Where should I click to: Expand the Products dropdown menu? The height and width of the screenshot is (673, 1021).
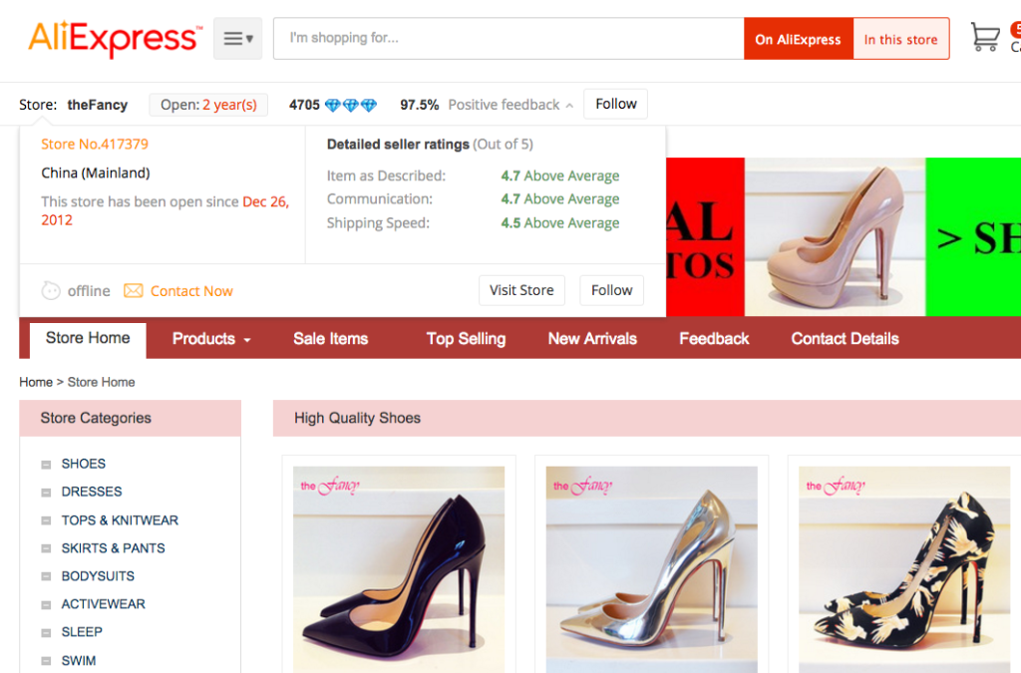click(x=211, y=339)
